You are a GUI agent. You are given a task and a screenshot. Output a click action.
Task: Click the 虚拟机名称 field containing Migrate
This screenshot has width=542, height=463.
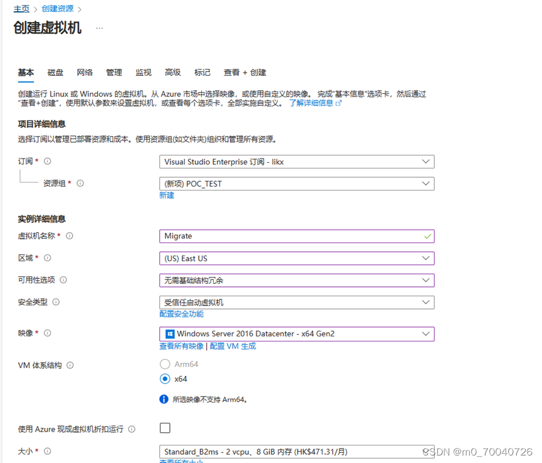click(296, 236)
